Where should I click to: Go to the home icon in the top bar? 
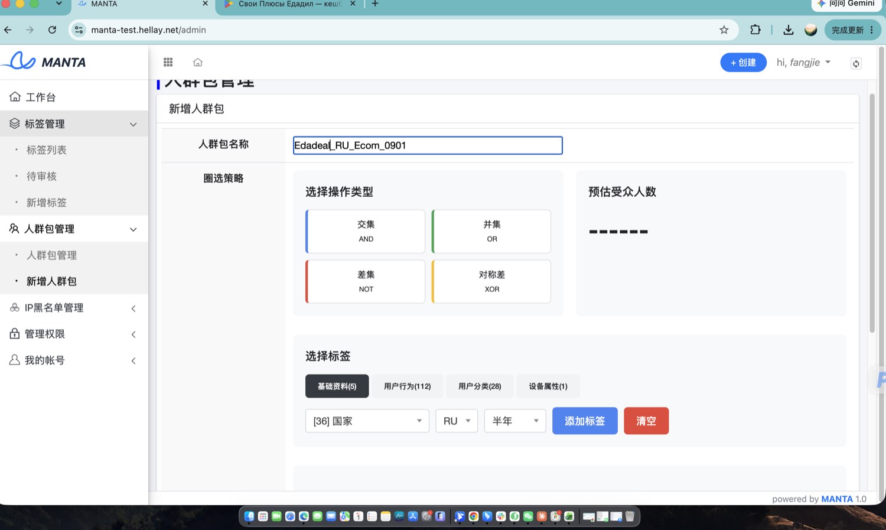pyautogui.click(x=198, y=62)
